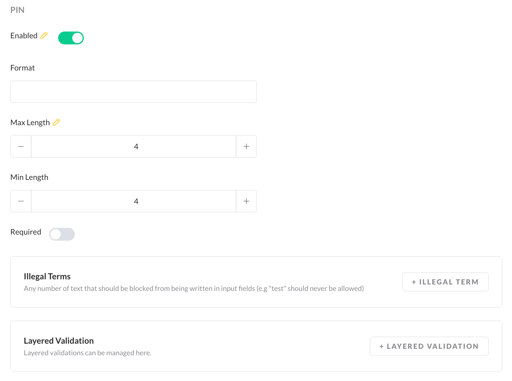Click the Illegal Terms heading

47,276
